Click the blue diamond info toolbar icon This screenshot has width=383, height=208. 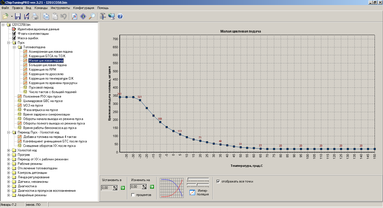pyautogui.click(x=83, y=16)
